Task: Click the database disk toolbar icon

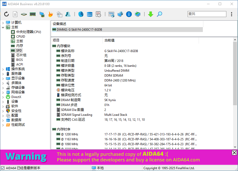Action: tap(90, 14)
